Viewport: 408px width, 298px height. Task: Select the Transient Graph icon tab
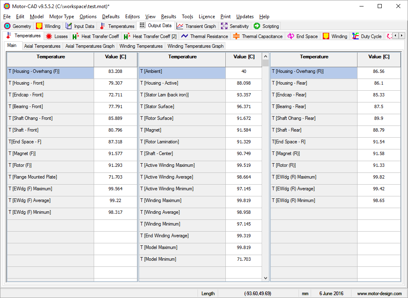tap(180, 26)
